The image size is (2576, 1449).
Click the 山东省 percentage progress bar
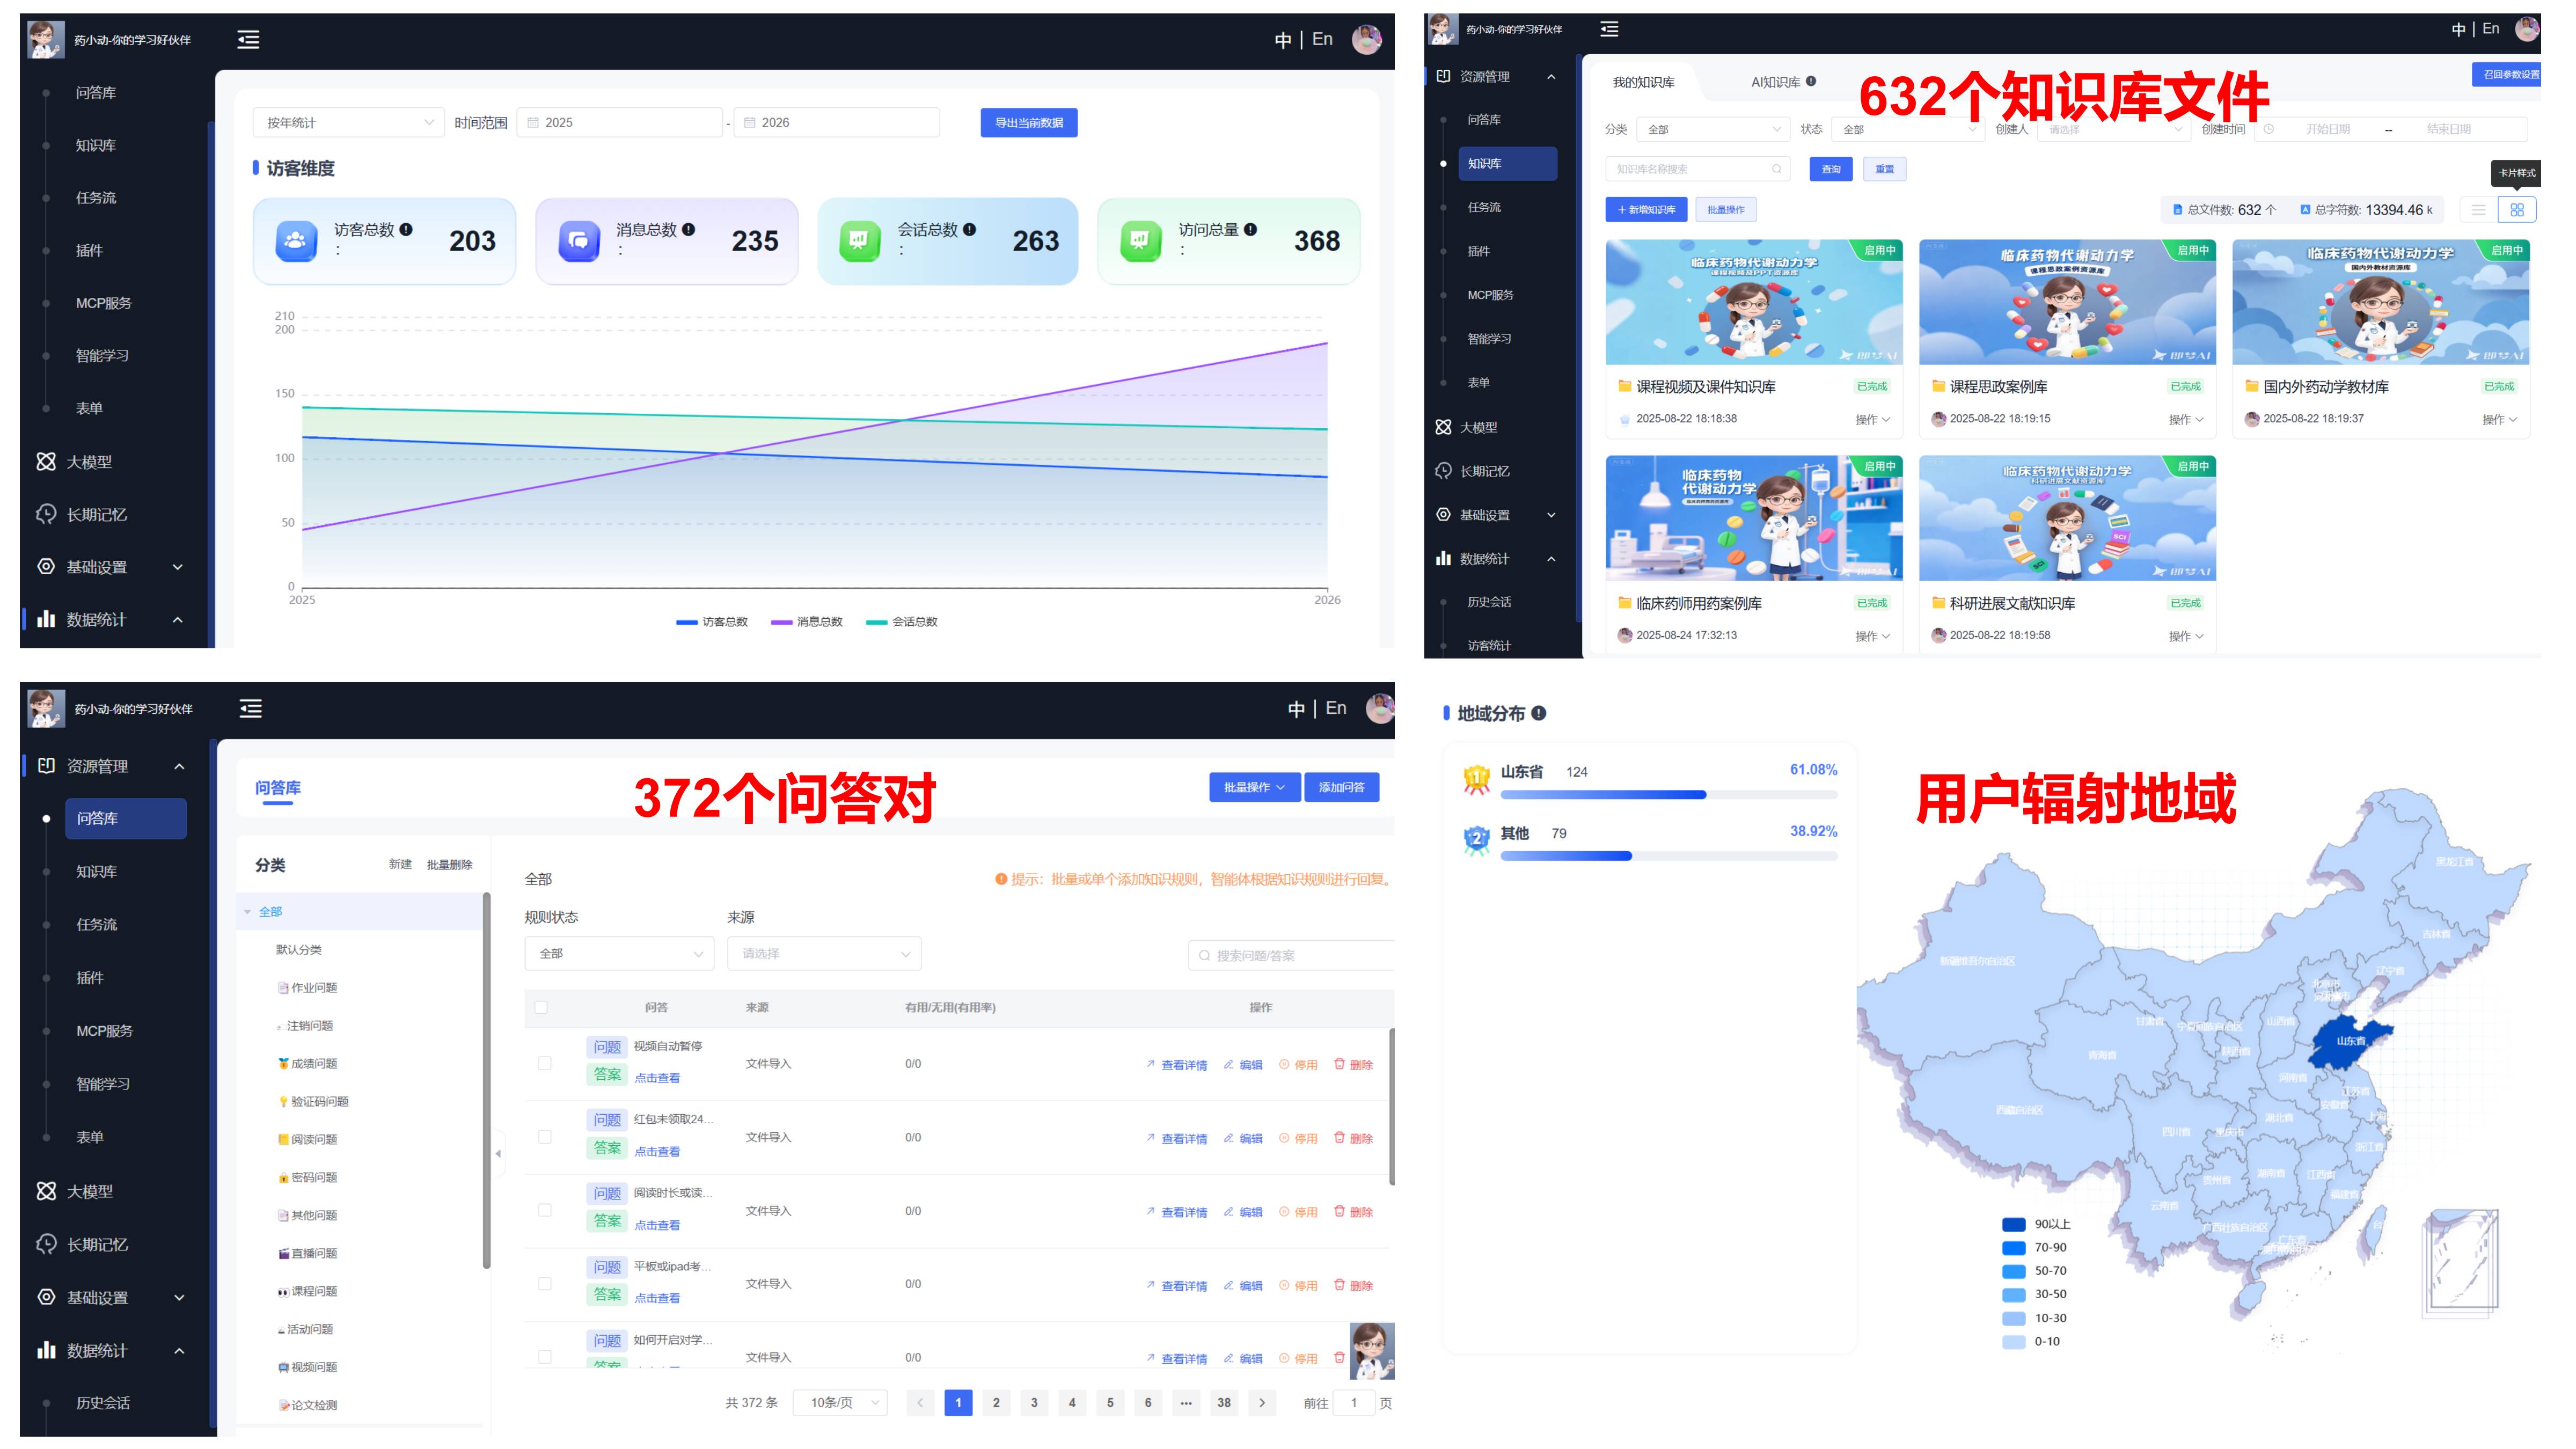1669,795
